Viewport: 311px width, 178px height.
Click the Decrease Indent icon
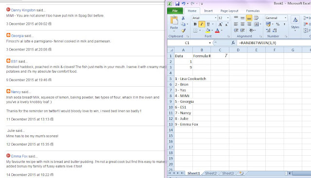pos(236,30)
